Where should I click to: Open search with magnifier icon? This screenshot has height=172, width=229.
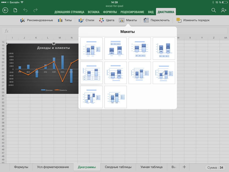pos(214,10)
